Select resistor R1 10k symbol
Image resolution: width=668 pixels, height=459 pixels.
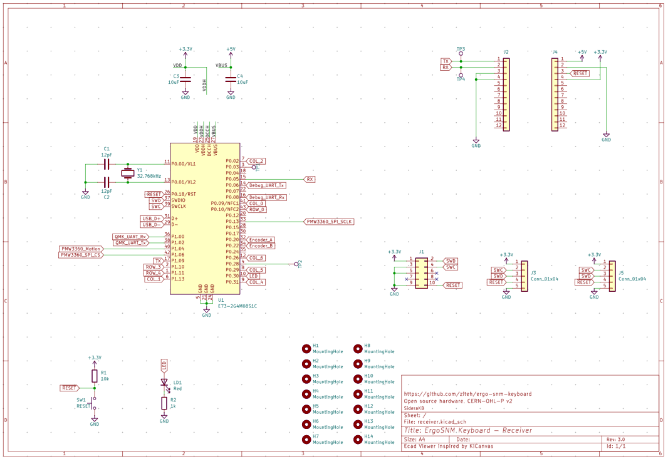(95, 376)
